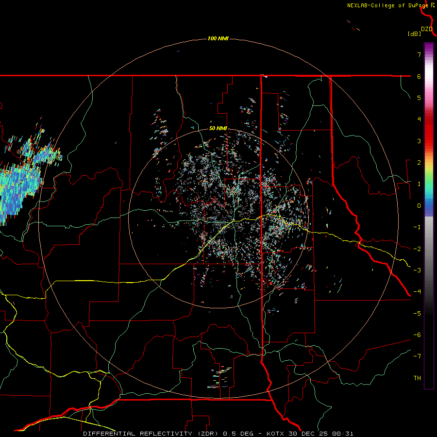
Task: Click the 00:31 timestamp in the caption
Action: [x=344, y=434]
